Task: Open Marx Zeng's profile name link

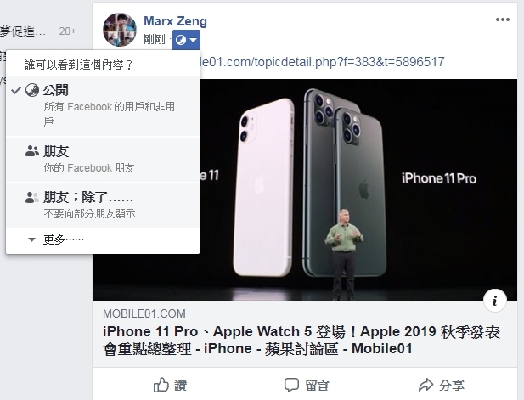Action: click(176, 21)
